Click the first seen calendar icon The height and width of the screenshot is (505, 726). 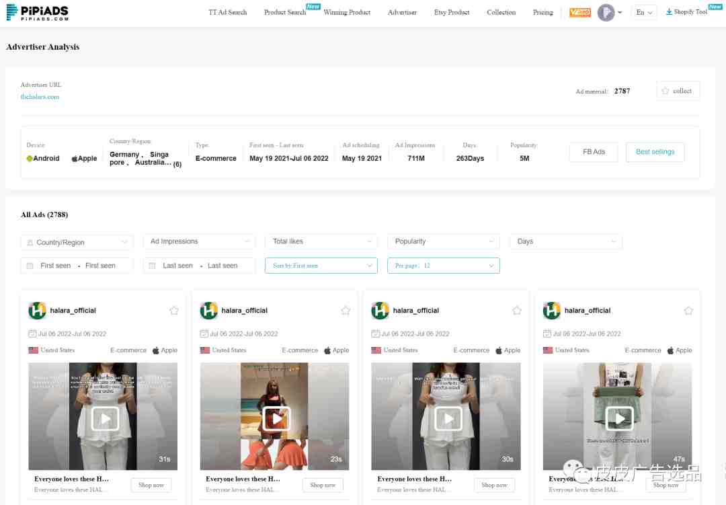click(x=30, y=266)
